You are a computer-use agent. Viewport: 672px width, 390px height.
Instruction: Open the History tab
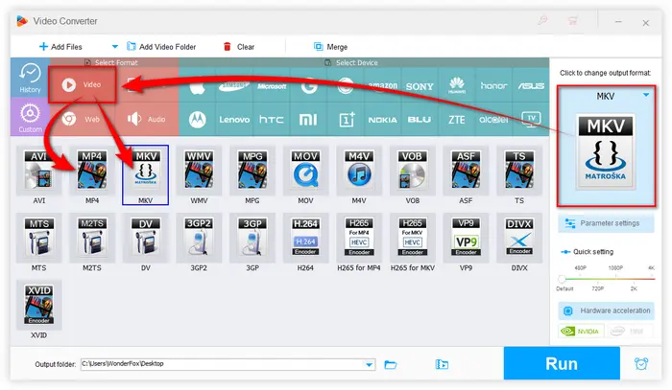point(30,78)
